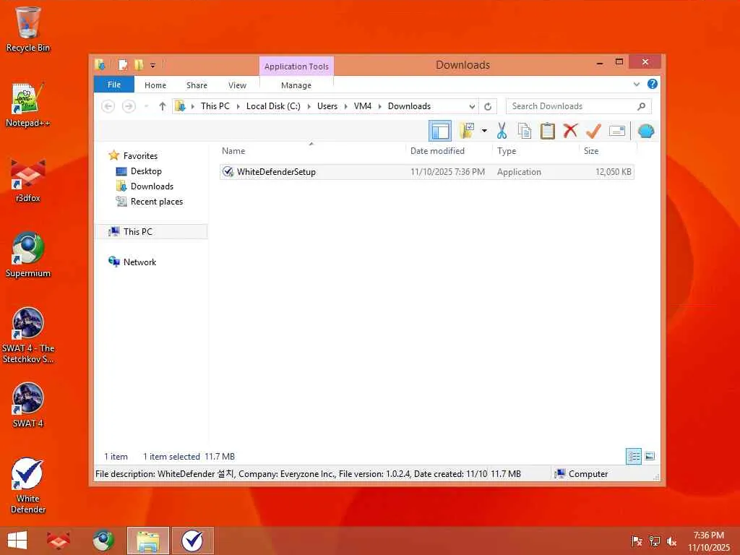740x555 pixels.
Task: Select Favorites in navigation pane
Action: click(x=140, y=156)
